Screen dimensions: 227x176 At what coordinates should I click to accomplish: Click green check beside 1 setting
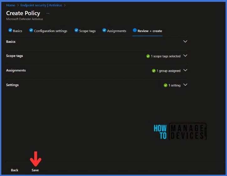click(x=166, y=85)
